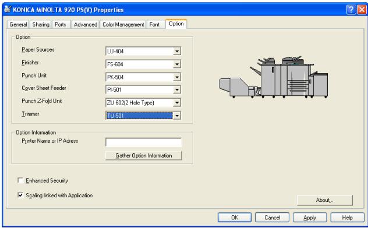Click the printer configuration preview image
Screen dimensions: 368x228
(x=274, y=77)
